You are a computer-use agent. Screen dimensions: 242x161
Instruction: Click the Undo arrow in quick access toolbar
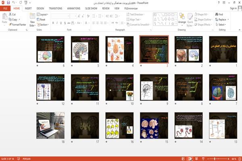coord(14,3)
